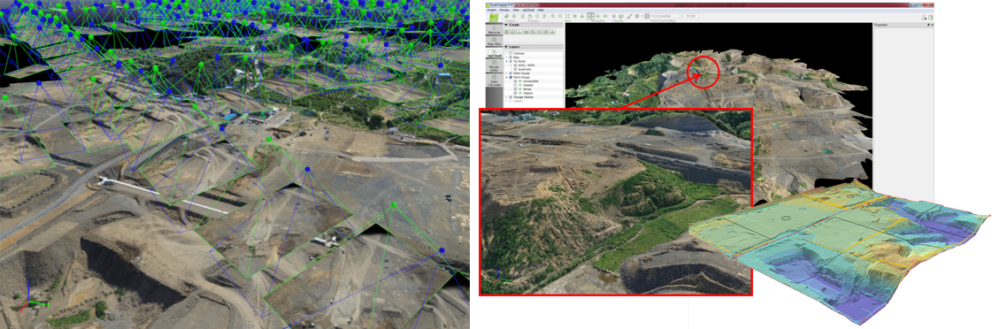992x329 pixels.
Task: Click the view all fit-extent icon
Action: [567, 16]
